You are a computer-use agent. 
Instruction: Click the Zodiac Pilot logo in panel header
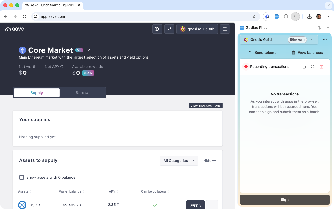tap(242, 28)
